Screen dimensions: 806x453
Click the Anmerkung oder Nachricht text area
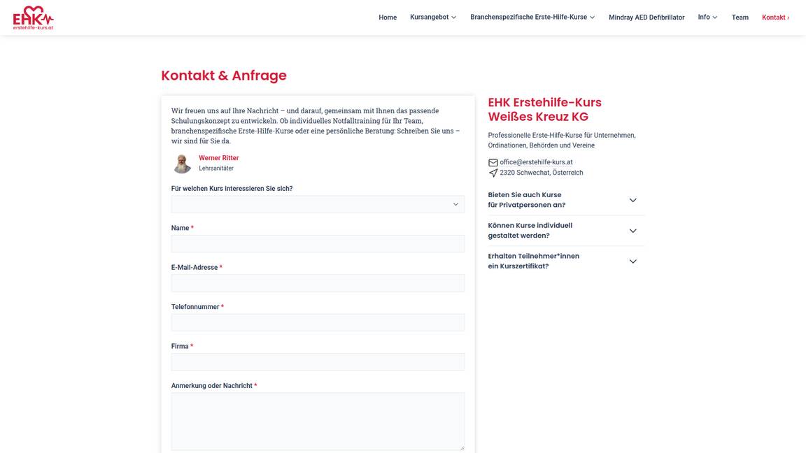click(317, 420)
